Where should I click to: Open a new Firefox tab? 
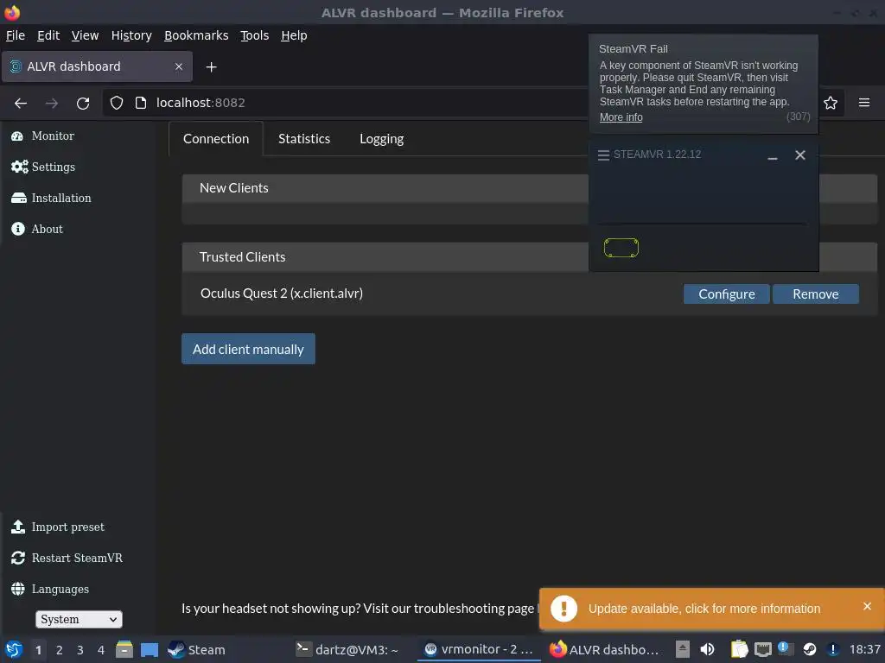(211, 67)
